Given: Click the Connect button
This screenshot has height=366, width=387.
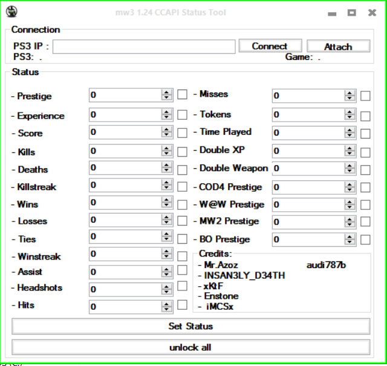Looking at the screenshot, I should point(270,46).
